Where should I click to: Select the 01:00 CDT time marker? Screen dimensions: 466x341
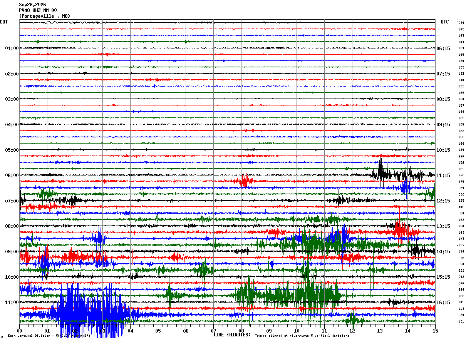pos(12,48)
